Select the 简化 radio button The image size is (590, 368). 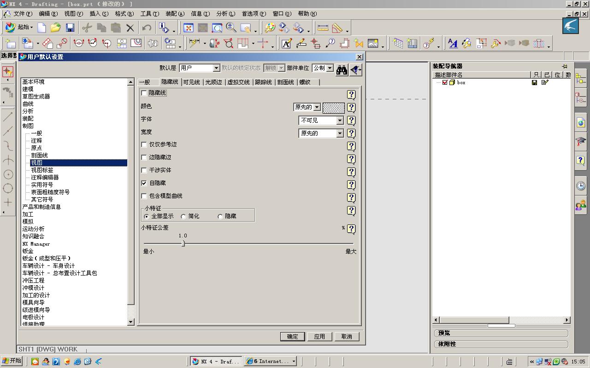pos(183,216)
